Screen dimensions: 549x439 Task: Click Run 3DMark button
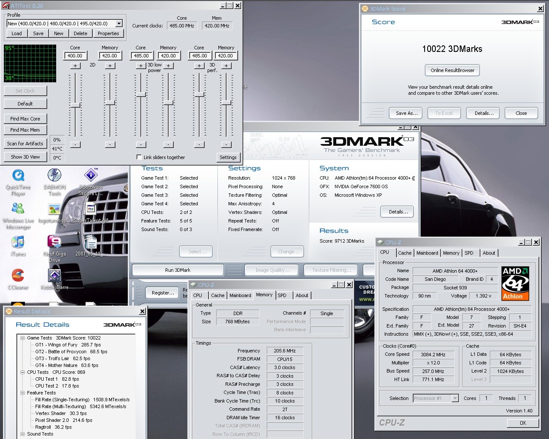(178, 270)
